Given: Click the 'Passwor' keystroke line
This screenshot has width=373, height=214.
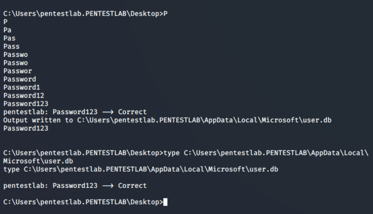Looking at the screenshot, I should 18,71.
